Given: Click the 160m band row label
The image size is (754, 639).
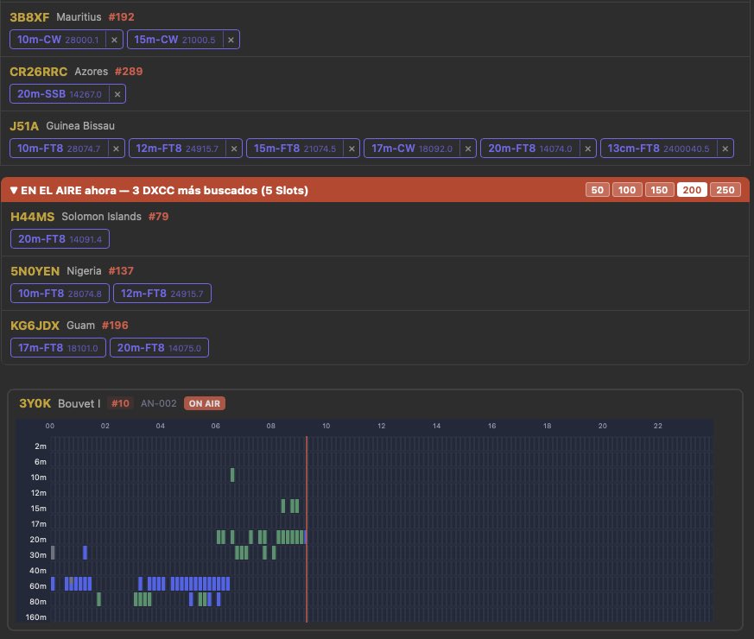Looking at the screenshot, I should click(x=36, y=617).
